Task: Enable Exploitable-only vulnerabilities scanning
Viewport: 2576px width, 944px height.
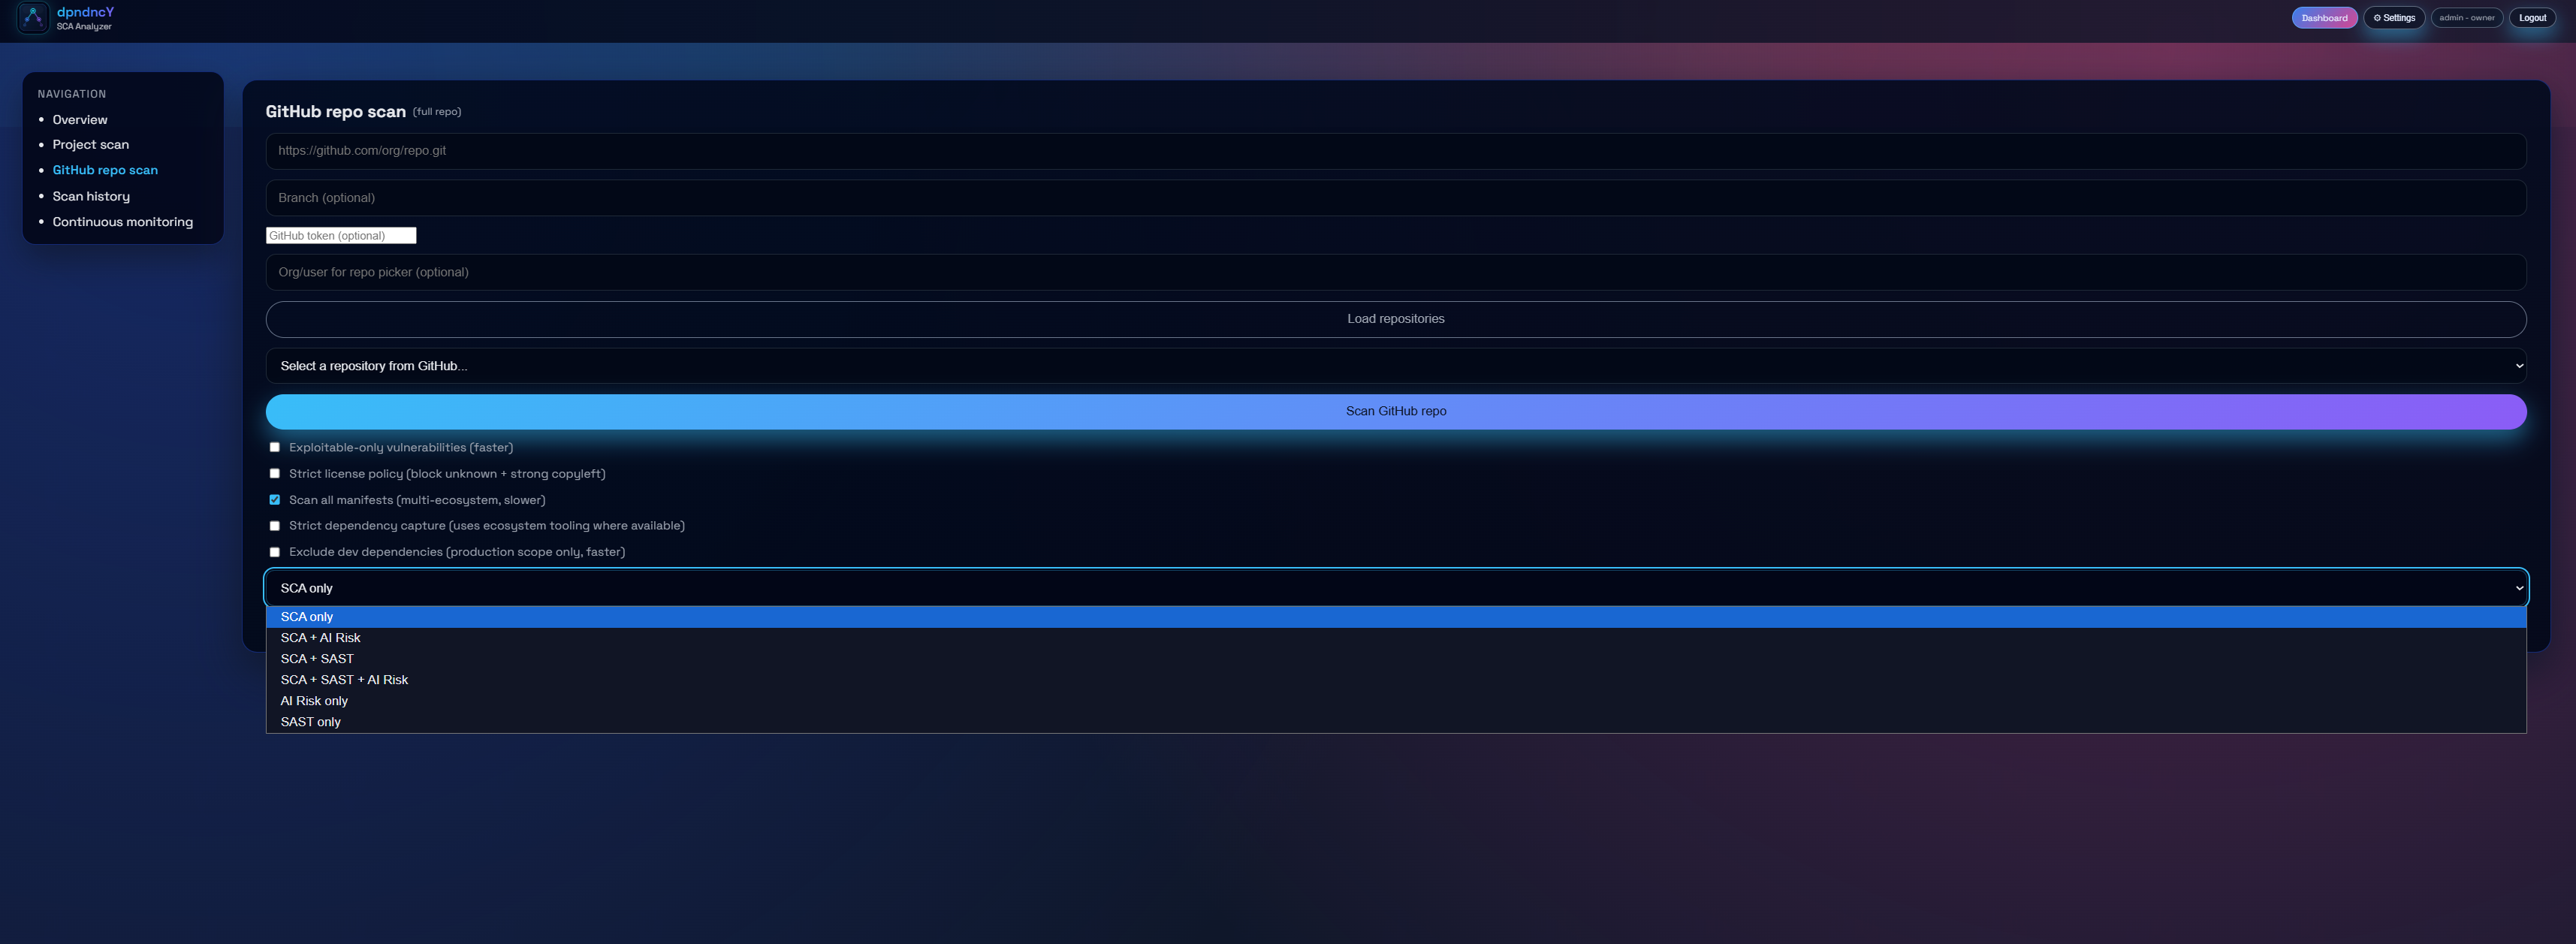Action: click(x=274, y=447)
